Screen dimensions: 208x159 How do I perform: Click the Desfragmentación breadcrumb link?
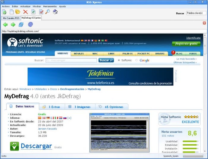[72, 89]
